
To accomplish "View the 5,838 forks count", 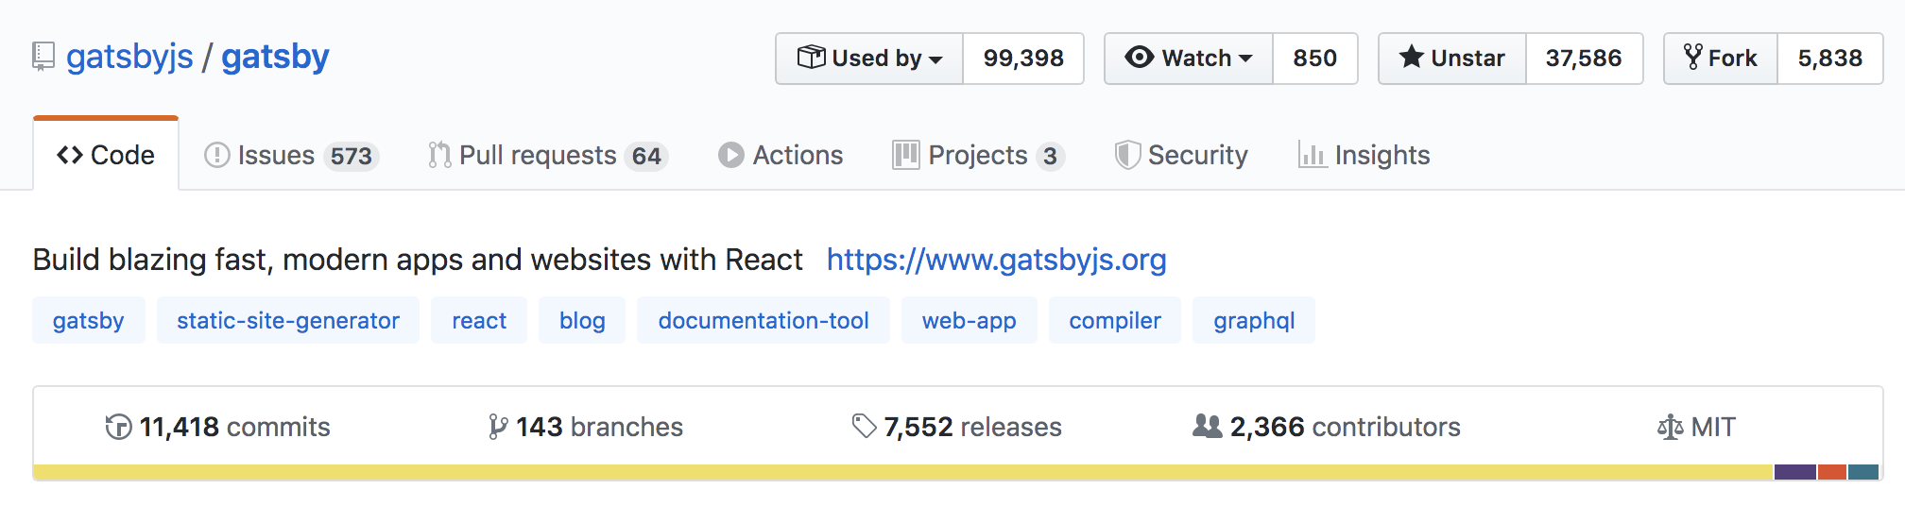I will (1830, 59).
